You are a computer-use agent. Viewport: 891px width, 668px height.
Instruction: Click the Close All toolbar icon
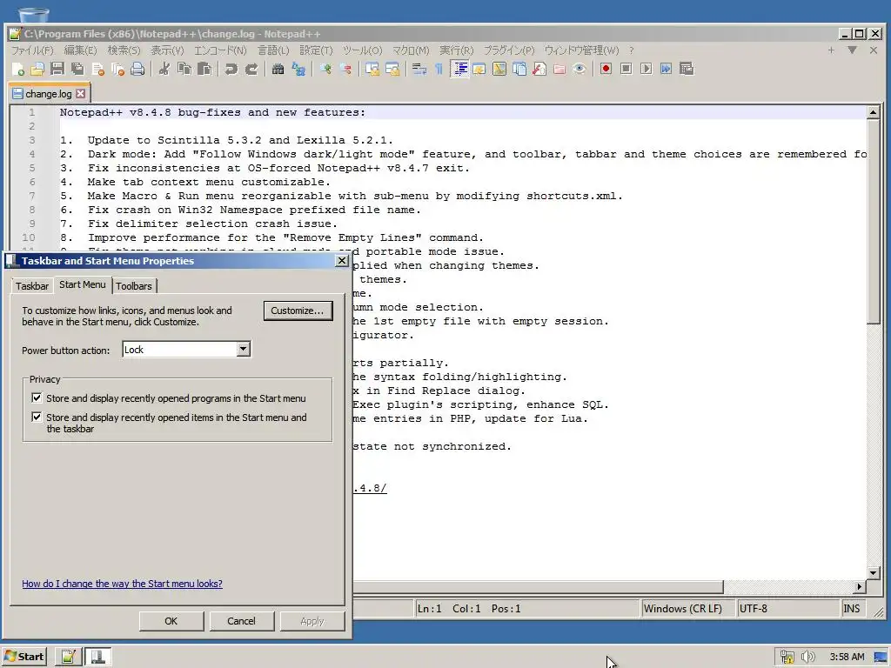pyautogui.click(x=117, y=70)
